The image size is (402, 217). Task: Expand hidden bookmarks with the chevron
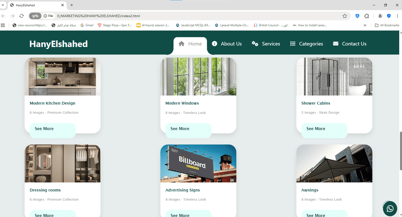point(365,25)
